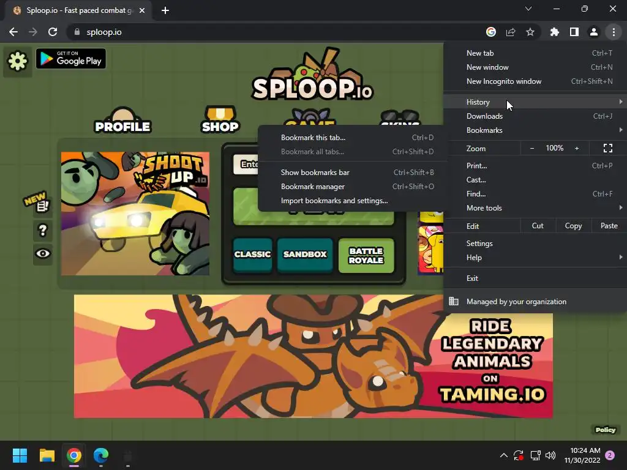Choose Find... menu entry

535,194
